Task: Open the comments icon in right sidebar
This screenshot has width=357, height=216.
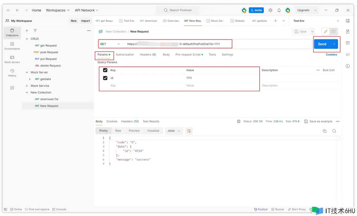Action: tap(348, 43)
